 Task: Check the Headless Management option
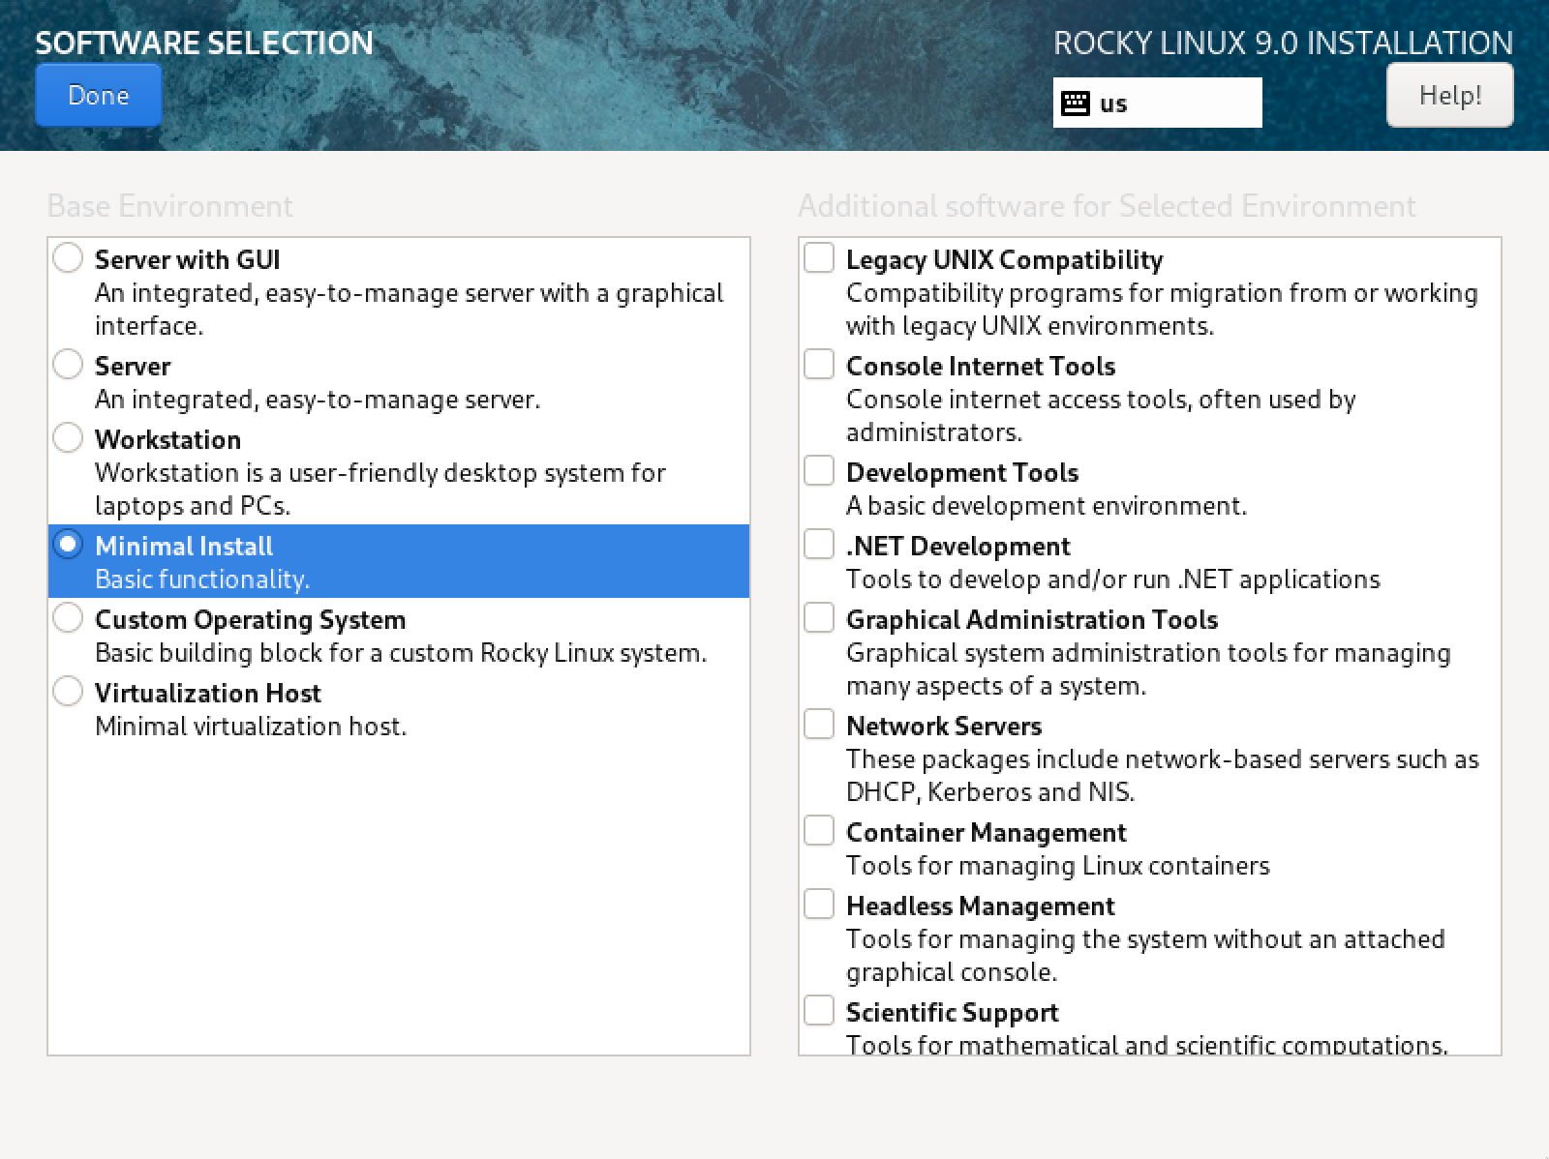819,905
